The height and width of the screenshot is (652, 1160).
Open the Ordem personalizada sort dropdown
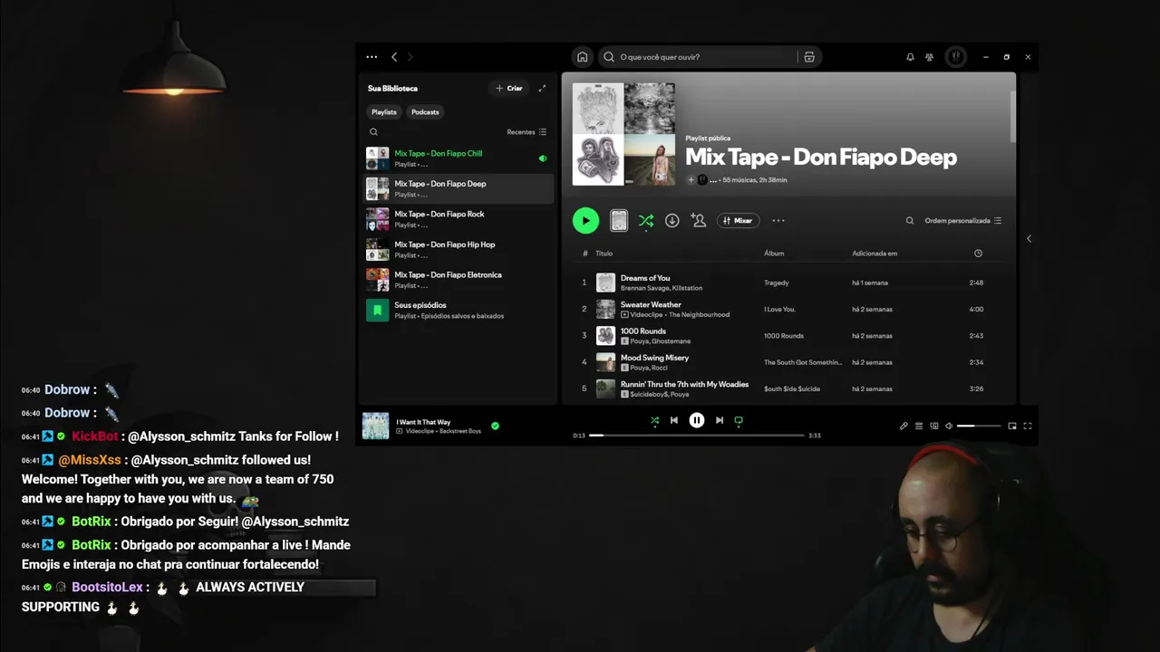click(x=963, y=220)
